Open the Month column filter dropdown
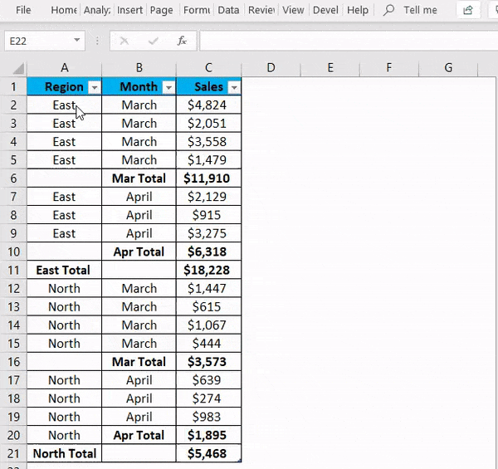 (169, 87)
